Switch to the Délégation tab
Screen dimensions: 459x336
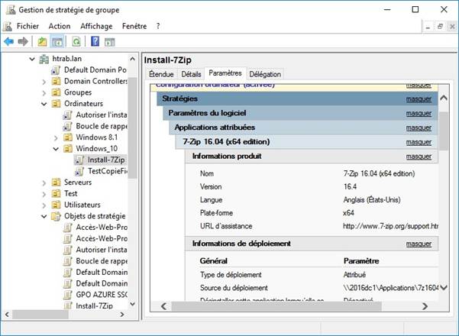(265, 74)
